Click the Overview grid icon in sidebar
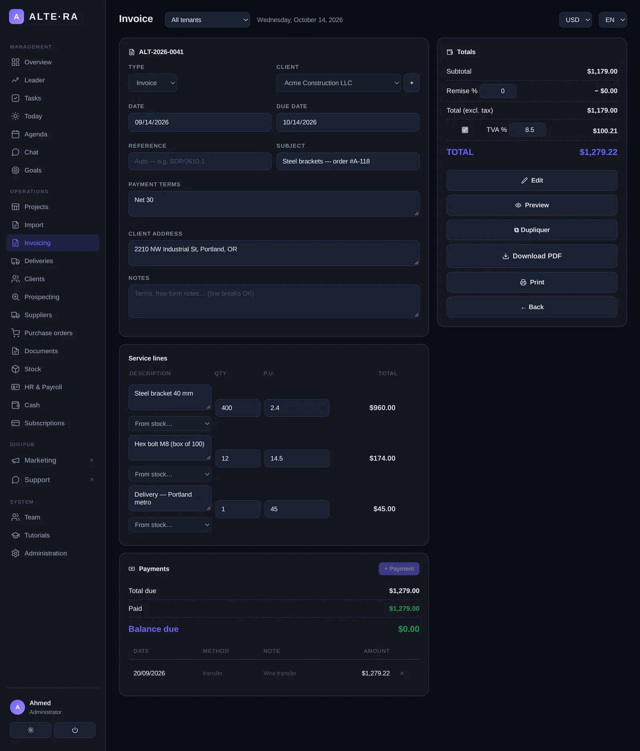Image resolution: width=640 pixels, height=751 pixels. point(15,62)
